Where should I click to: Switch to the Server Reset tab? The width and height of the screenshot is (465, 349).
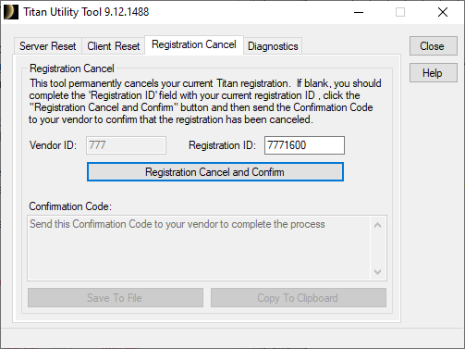[x=48, y=46]
